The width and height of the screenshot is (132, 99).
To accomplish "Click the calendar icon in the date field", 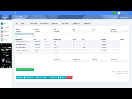I will (x=127, y=31).
